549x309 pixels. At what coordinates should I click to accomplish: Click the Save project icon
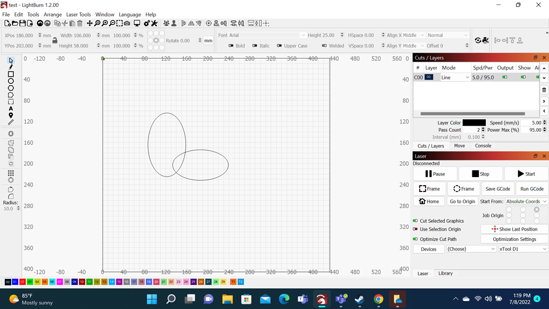click(23, 24)
